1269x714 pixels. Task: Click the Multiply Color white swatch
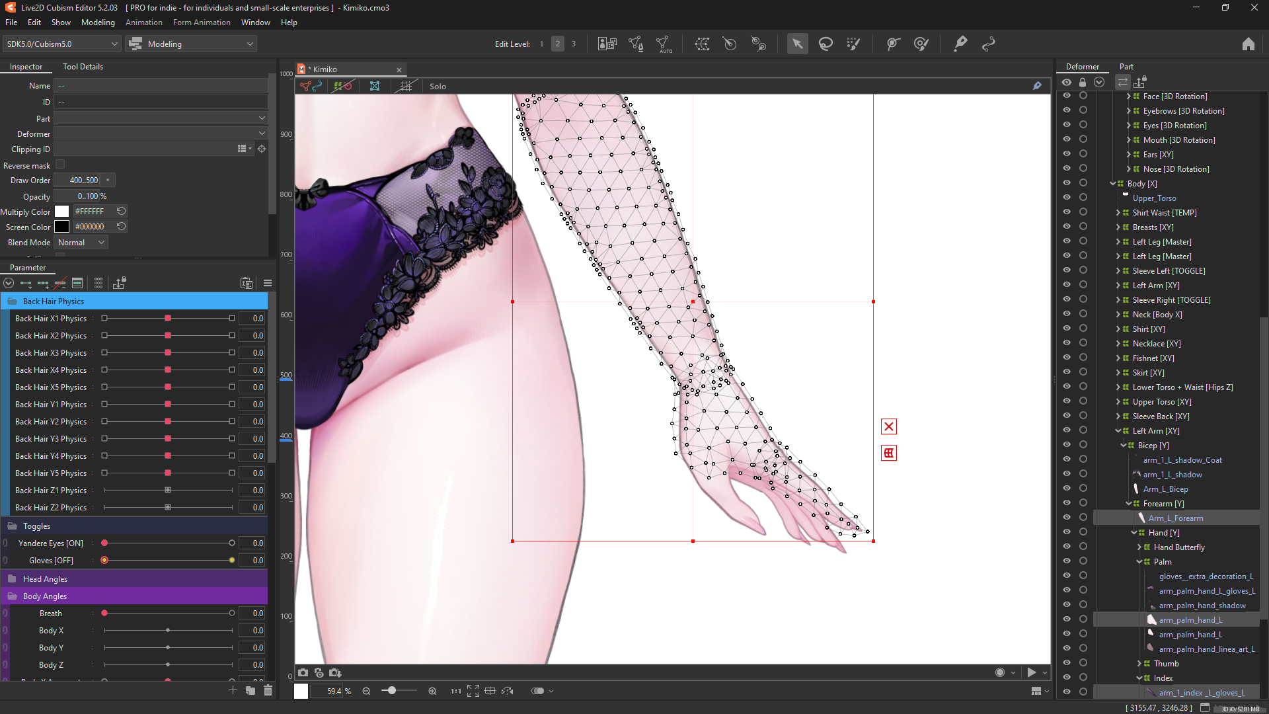point(61,212)
